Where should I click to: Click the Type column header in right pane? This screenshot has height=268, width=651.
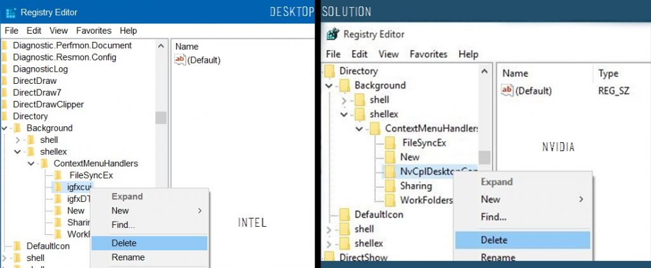click(x=608, y=74)
